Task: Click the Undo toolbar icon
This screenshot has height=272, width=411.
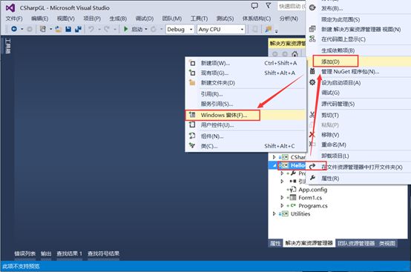Action: [x=91, y=29]
